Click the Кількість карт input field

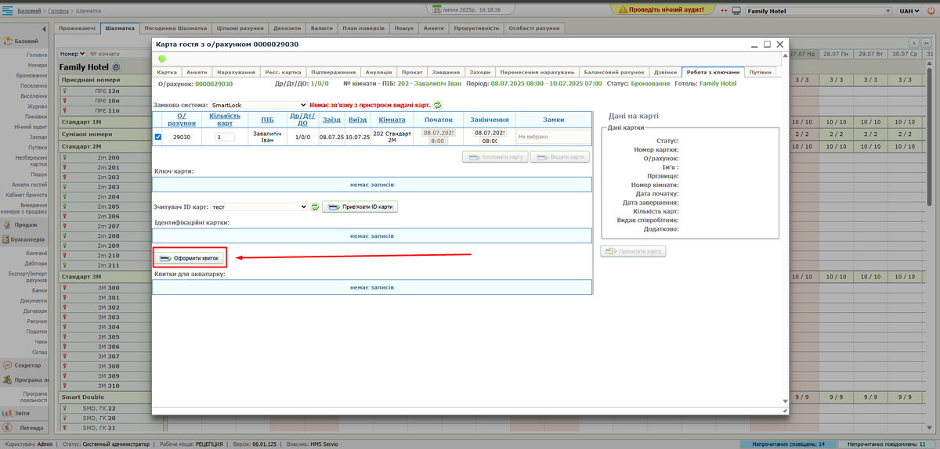click(x=225, y=137)
